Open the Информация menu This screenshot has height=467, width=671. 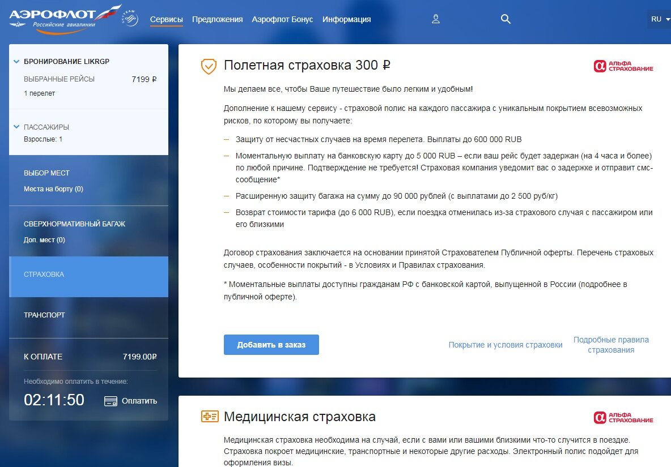pyautogui.click(x=347, y=19)
